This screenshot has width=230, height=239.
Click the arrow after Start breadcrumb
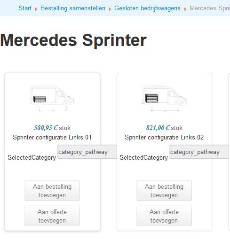[x=36, y=9]
